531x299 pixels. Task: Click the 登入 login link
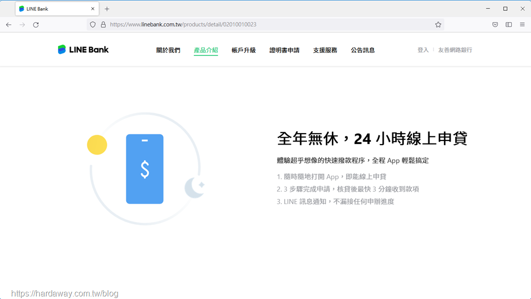423,50
